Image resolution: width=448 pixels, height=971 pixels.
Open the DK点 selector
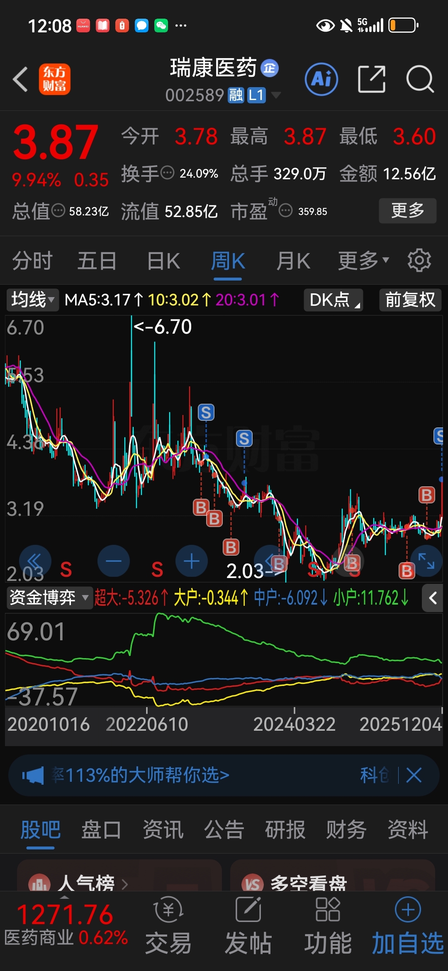point(334,300)
